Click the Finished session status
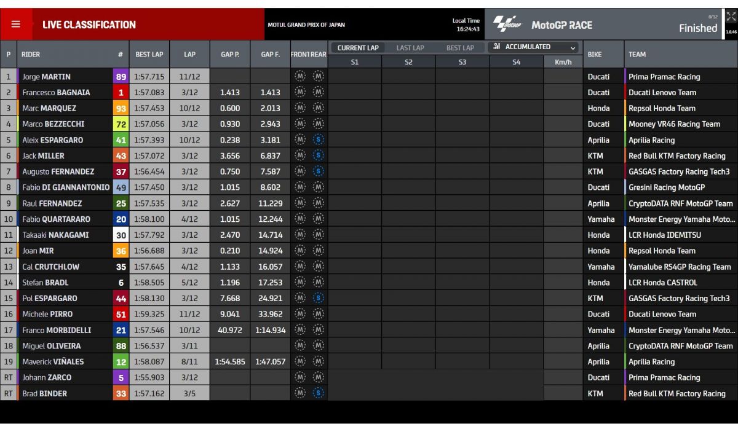The height and width of the screenshot is (424, 738). tap(698, 28)
